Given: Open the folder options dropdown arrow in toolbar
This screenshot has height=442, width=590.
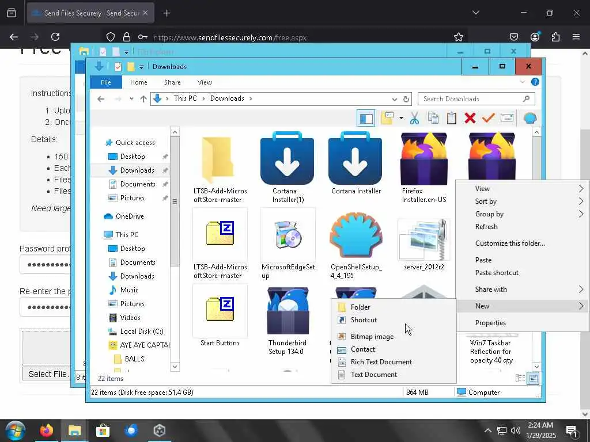Looking at the screenshot, I should [401, 119].
